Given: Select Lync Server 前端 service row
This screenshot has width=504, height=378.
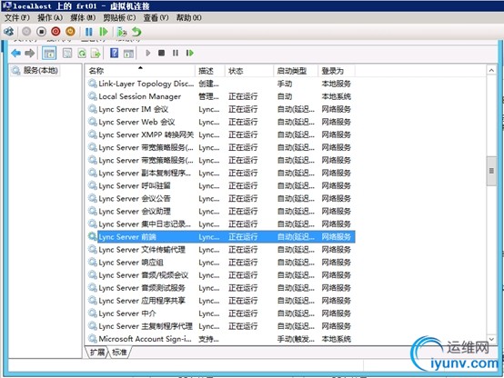Looking at the screenshot, I should pyautogui.click(x=220, y=236).
